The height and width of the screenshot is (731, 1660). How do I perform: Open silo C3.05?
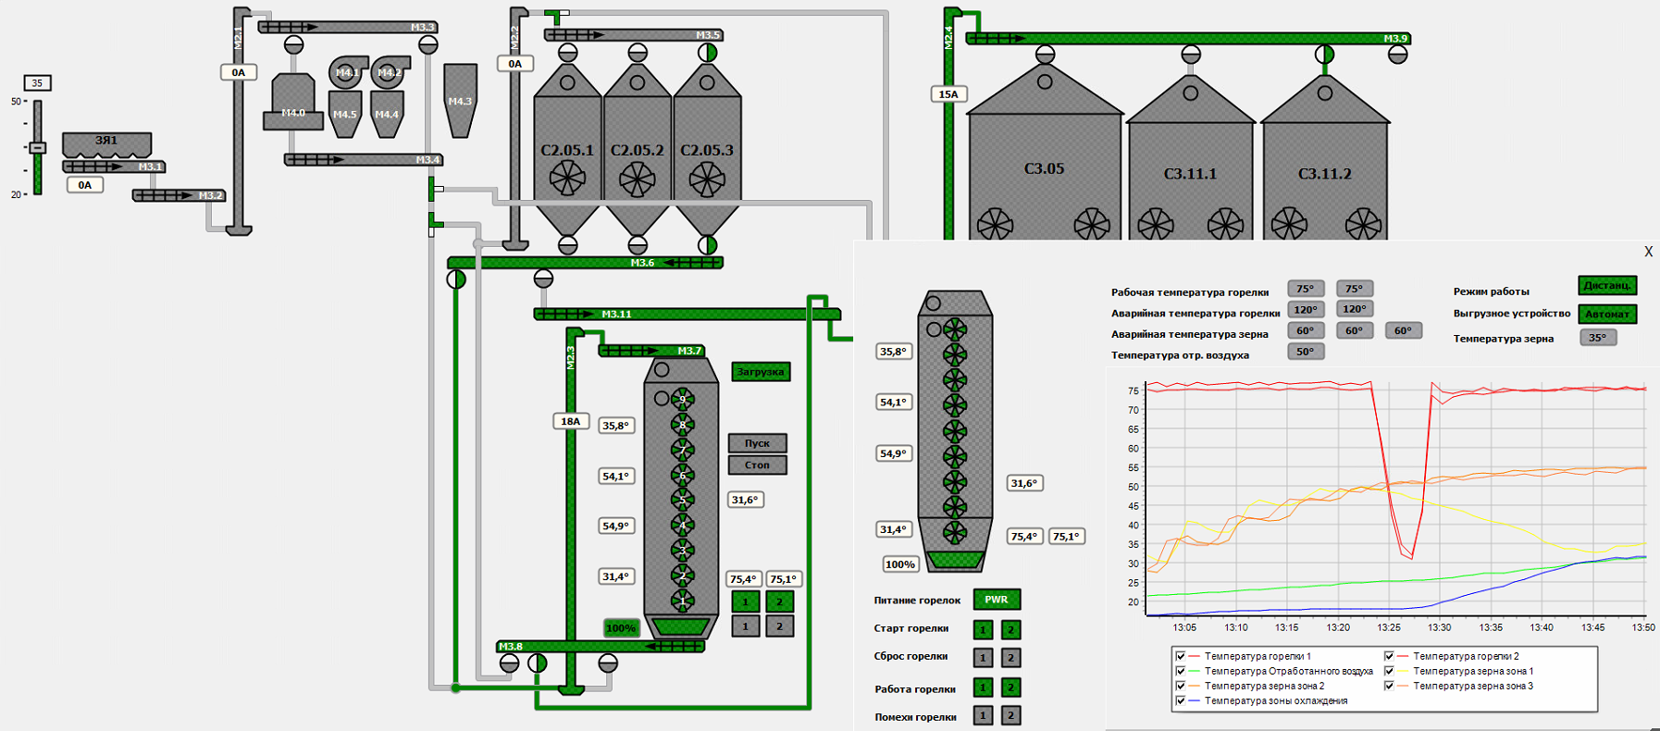pos(1045,153)
